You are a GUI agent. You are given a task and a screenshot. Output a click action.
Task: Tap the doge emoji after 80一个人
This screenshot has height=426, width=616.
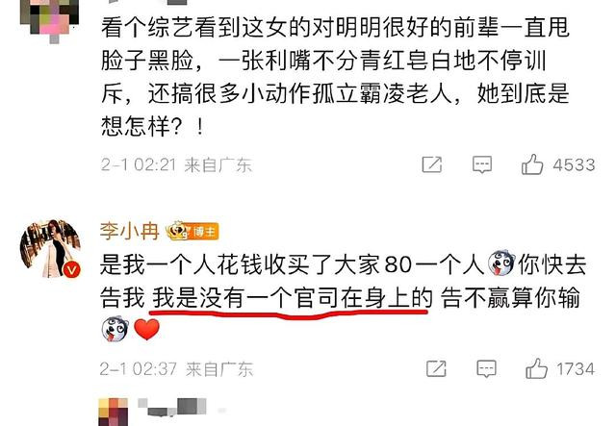point(501,263)
